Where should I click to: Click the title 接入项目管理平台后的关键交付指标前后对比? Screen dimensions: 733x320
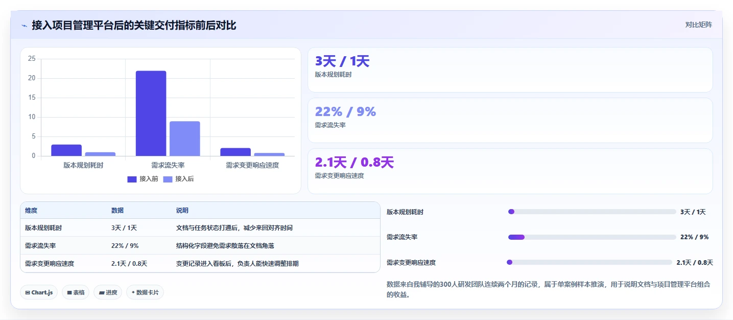point(134,25)
